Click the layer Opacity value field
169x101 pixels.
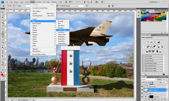pos(164,79)
